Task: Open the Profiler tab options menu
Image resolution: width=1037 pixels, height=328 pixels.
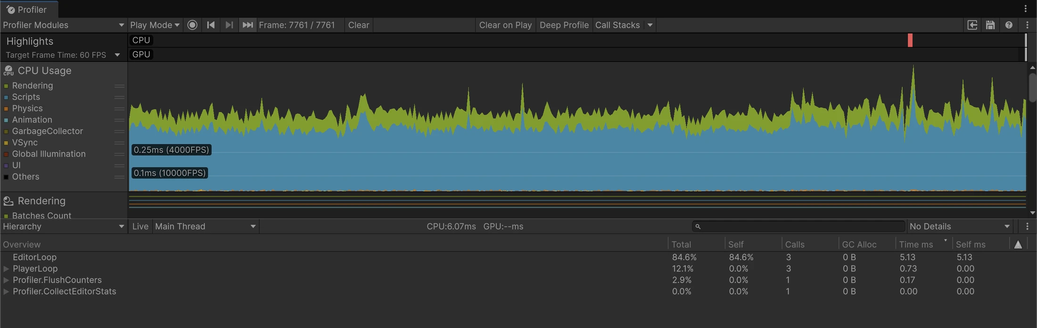Action: click(1025, 8)
